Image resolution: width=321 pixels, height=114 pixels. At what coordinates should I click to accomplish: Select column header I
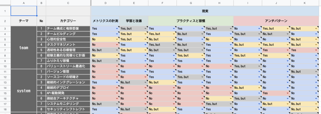[248, 3]
